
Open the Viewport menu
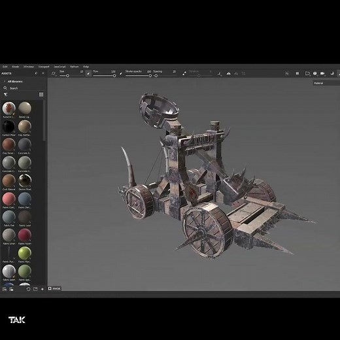(44, 67)
